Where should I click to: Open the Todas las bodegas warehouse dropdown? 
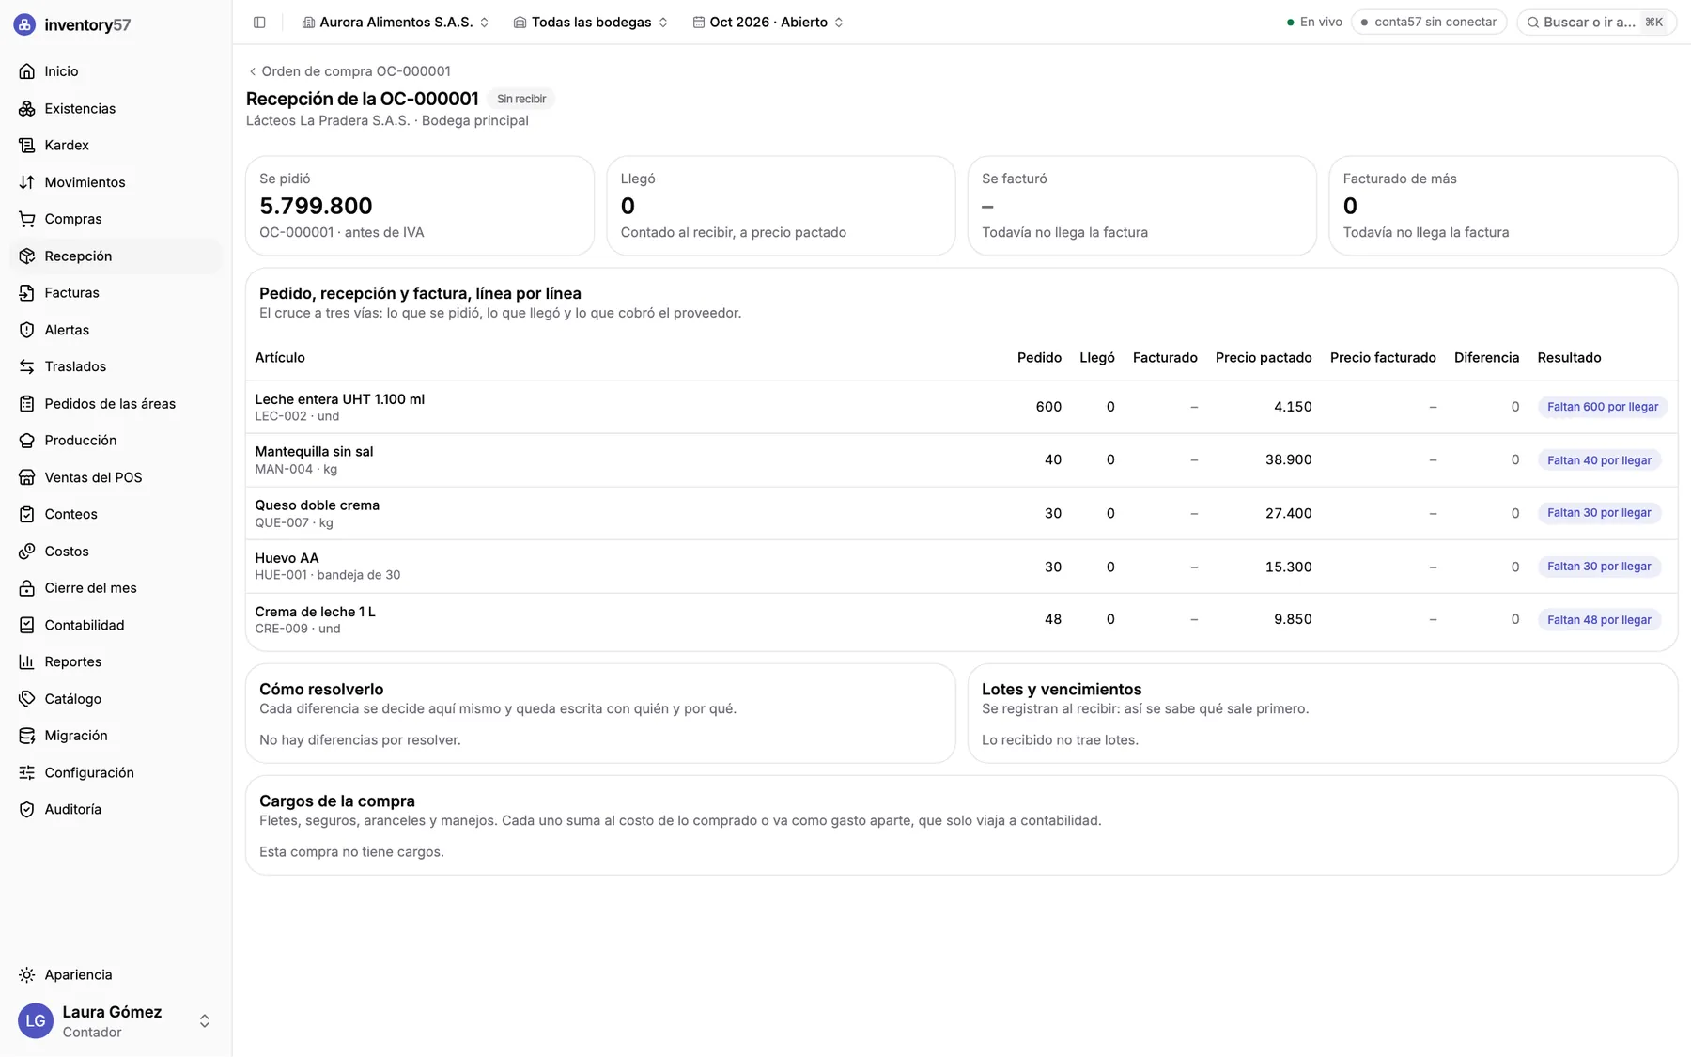[x=591, y=22]
